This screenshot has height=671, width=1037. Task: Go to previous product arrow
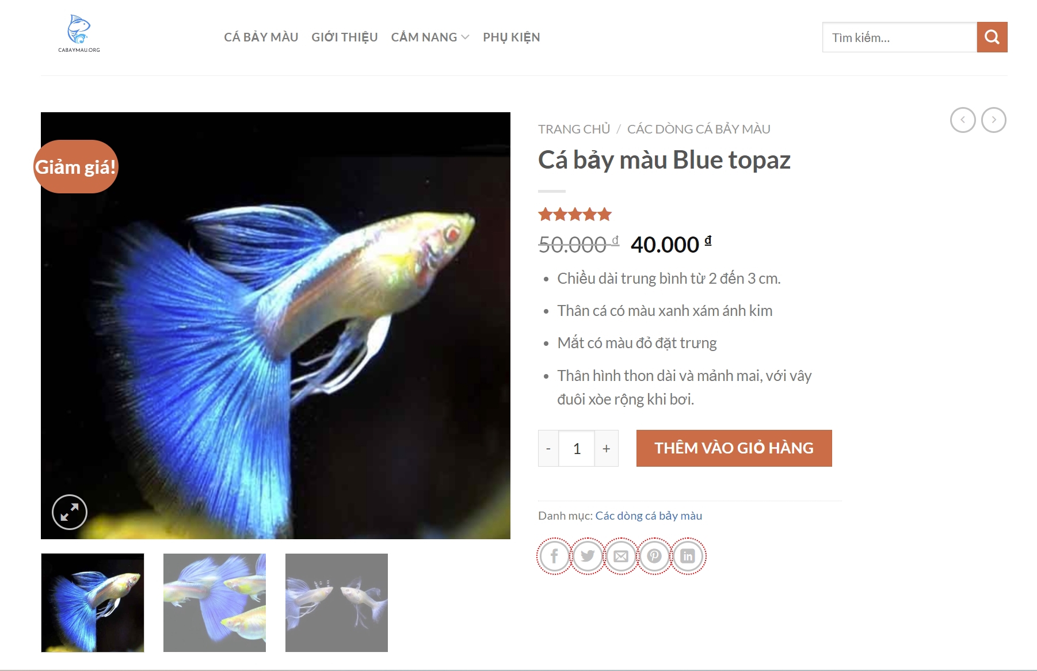click(x=963, y=120)
